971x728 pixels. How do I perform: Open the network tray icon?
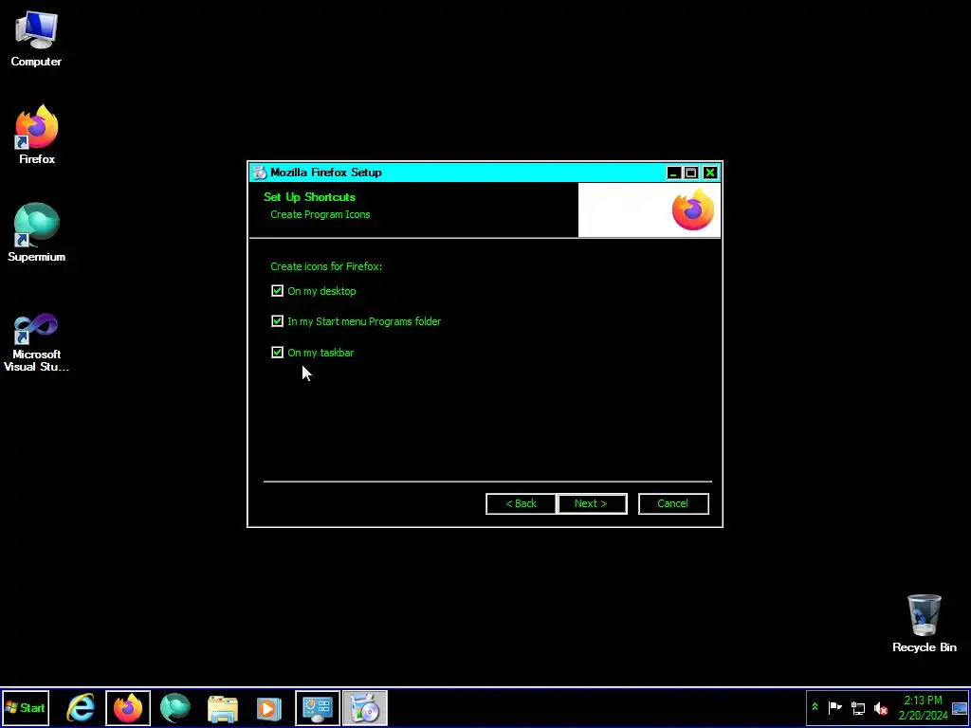point(857,707)
